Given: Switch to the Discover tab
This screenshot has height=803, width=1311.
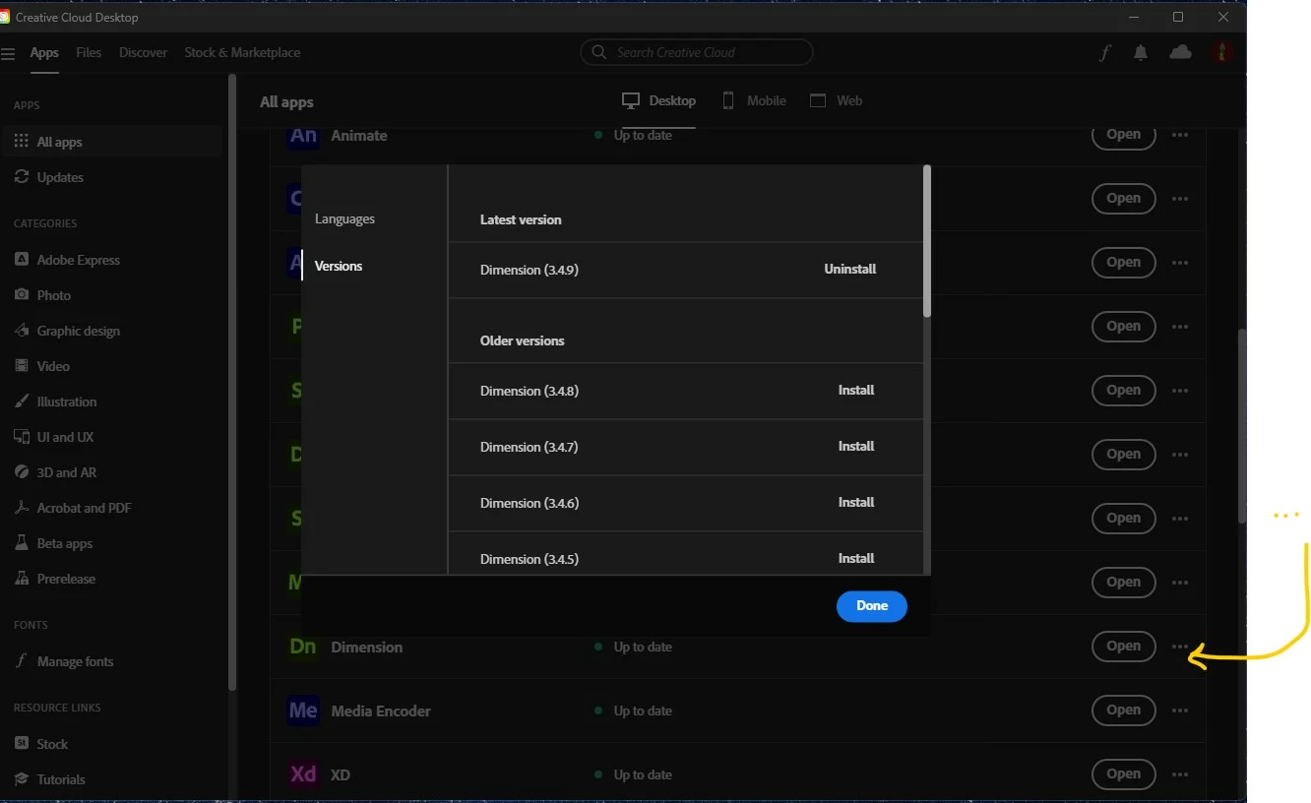Looking at the screenshot, I should (x=144, y=53).
